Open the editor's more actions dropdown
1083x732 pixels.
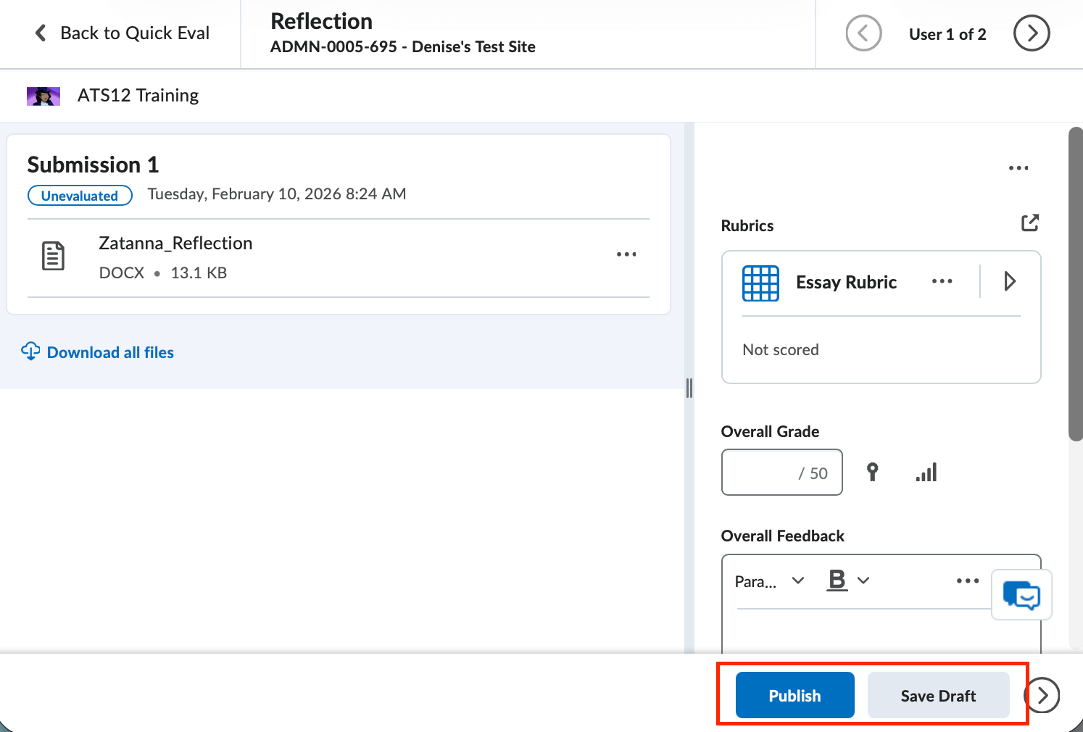pos(967,580)
